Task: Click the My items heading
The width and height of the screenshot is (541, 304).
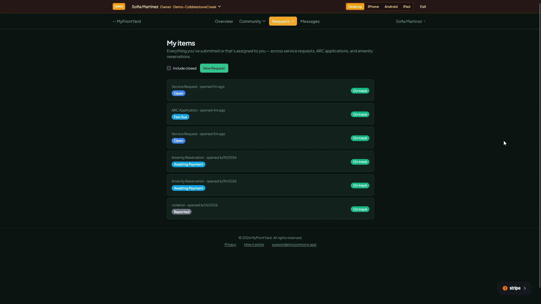Action: pyautogui.click(x=181, y=43)
